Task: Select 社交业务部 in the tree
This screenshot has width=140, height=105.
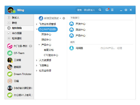Action: [x=45, y=71]
